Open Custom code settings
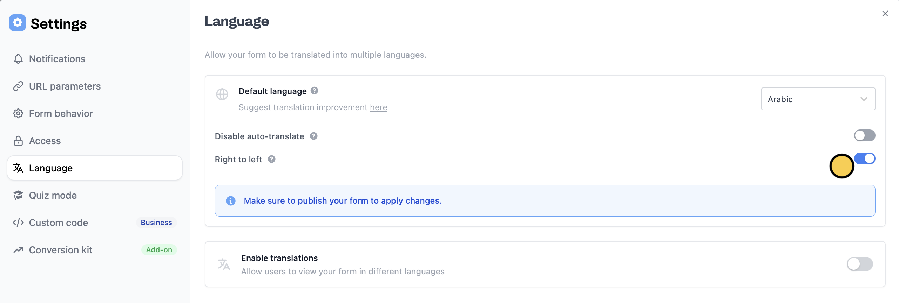The height and width of the screenshot is (303, 899). point(95,223)
